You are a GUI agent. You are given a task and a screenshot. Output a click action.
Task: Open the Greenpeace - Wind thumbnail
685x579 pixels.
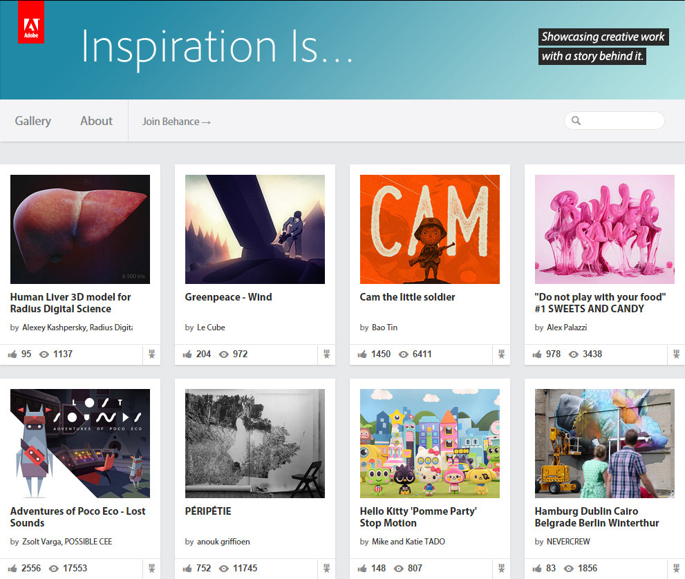254,229
